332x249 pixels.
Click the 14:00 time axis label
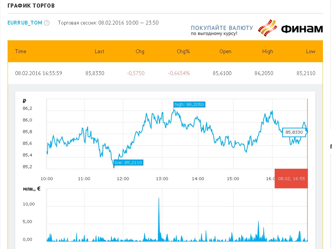pos(198,179)
